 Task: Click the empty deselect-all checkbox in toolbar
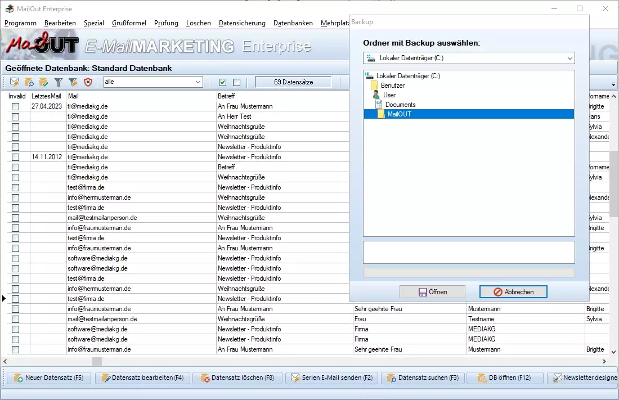click(x=236, y=83)
